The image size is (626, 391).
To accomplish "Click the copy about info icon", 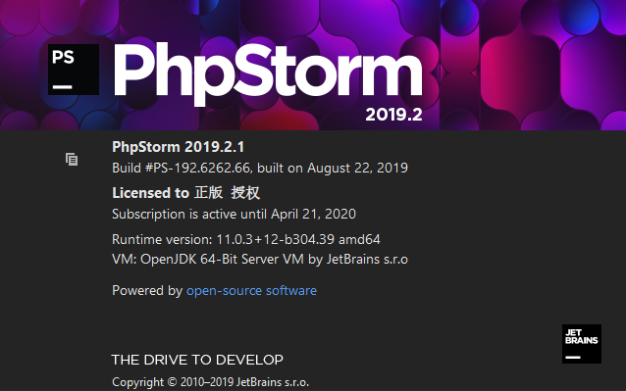I will tap(72, 160).
